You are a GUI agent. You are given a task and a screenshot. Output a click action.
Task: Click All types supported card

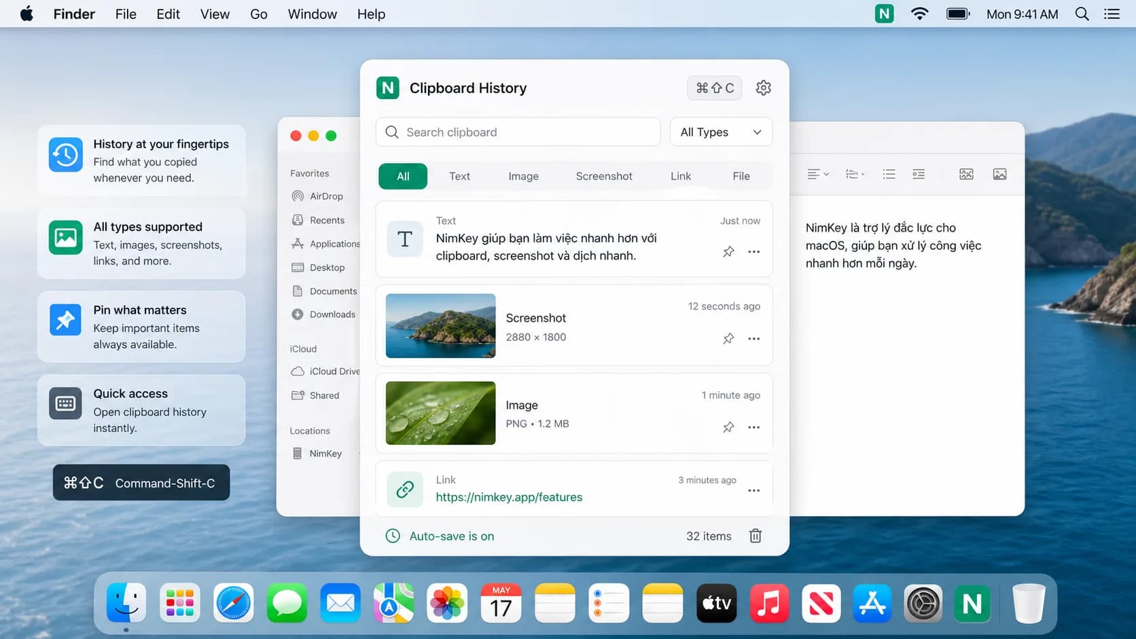coord(141,243)
